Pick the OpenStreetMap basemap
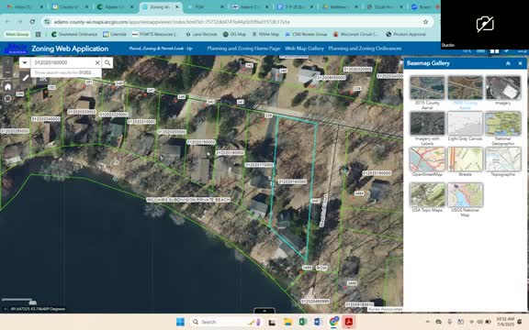 427,161
